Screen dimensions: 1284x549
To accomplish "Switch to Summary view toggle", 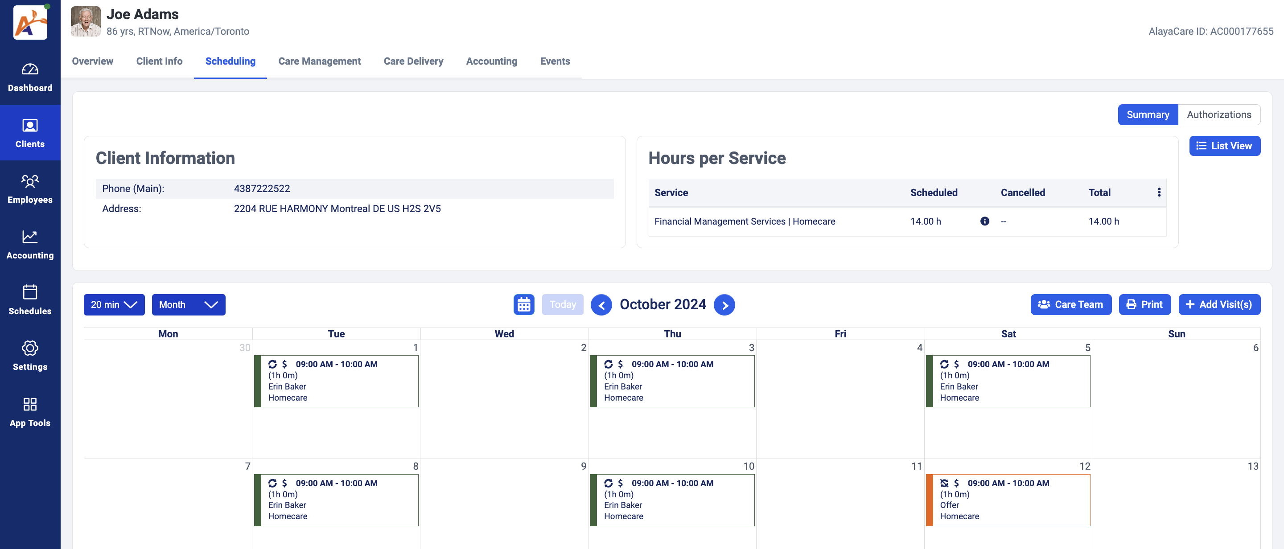I will (1148, 115).
